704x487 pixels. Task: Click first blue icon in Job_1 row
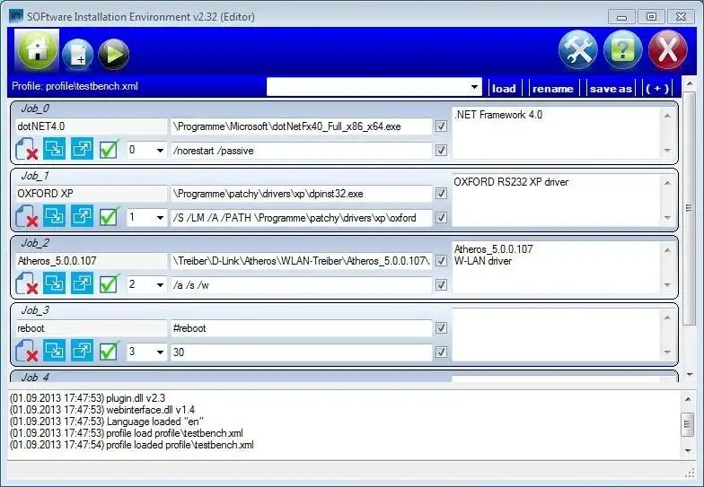point(54,216)
